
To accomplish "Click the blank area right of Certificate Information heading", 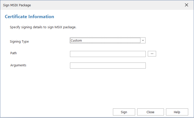I will [x=121, y=17].
